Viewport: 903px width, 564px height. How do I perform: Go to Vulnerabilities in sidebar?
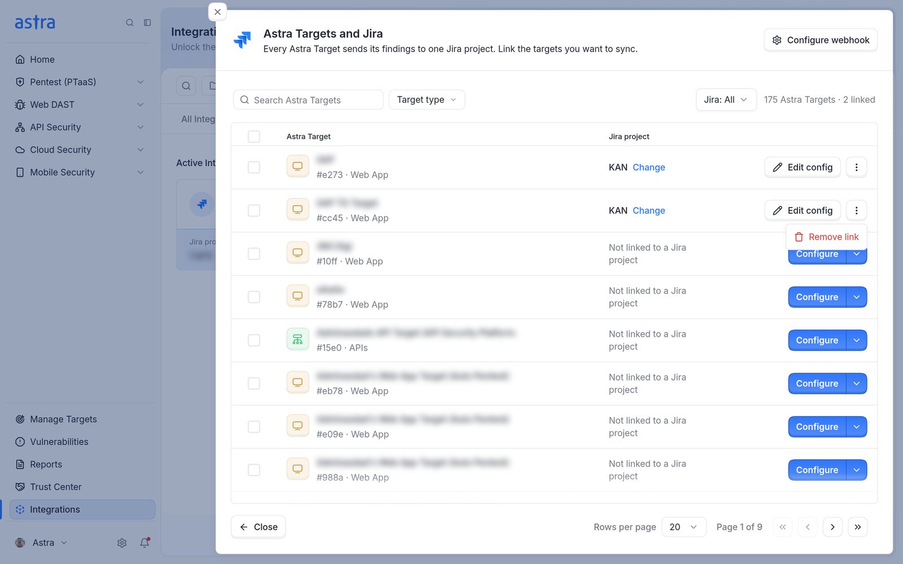coord(59,442)
